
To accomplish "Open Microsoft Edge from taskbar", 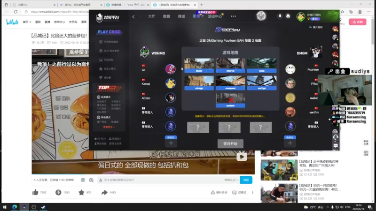I will click(15, 207).
